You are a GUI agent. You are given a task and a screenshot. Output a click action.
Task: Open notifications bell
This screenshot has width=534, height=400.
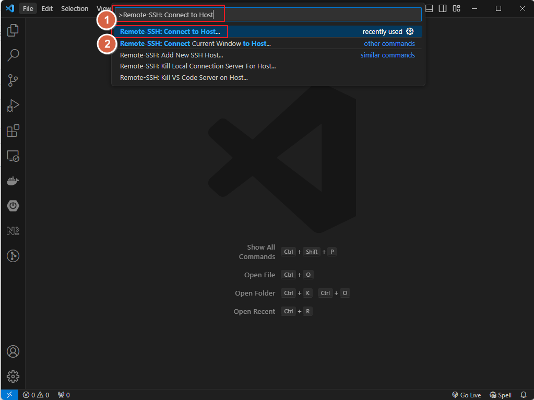524,395
